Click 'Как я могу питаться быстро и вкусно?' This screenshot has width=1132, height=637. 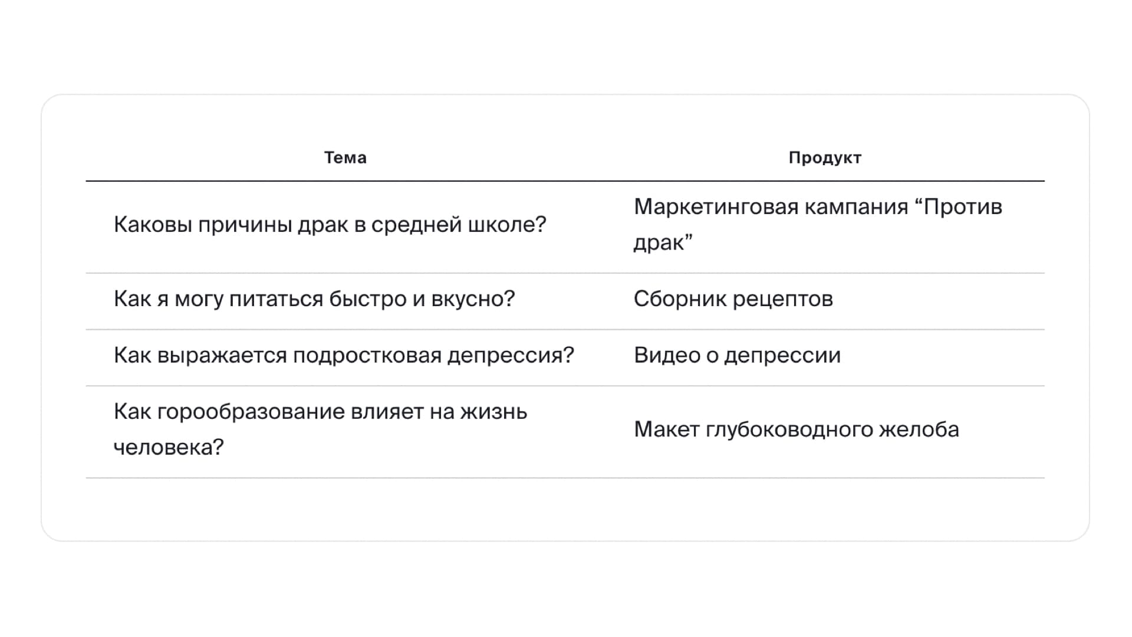tap(314, 299)
